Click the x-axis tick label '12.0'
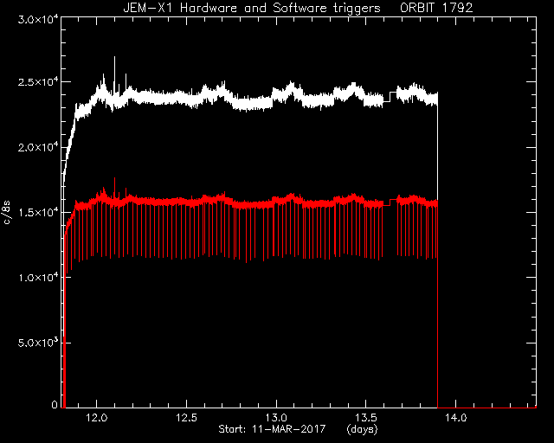Viewport: 554px width, 443px height. click(96, 418)
